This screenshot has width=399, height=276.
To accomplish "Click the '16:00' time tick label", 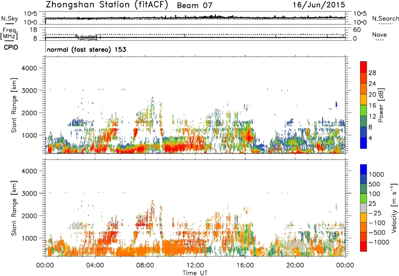I will click(245, 266).
